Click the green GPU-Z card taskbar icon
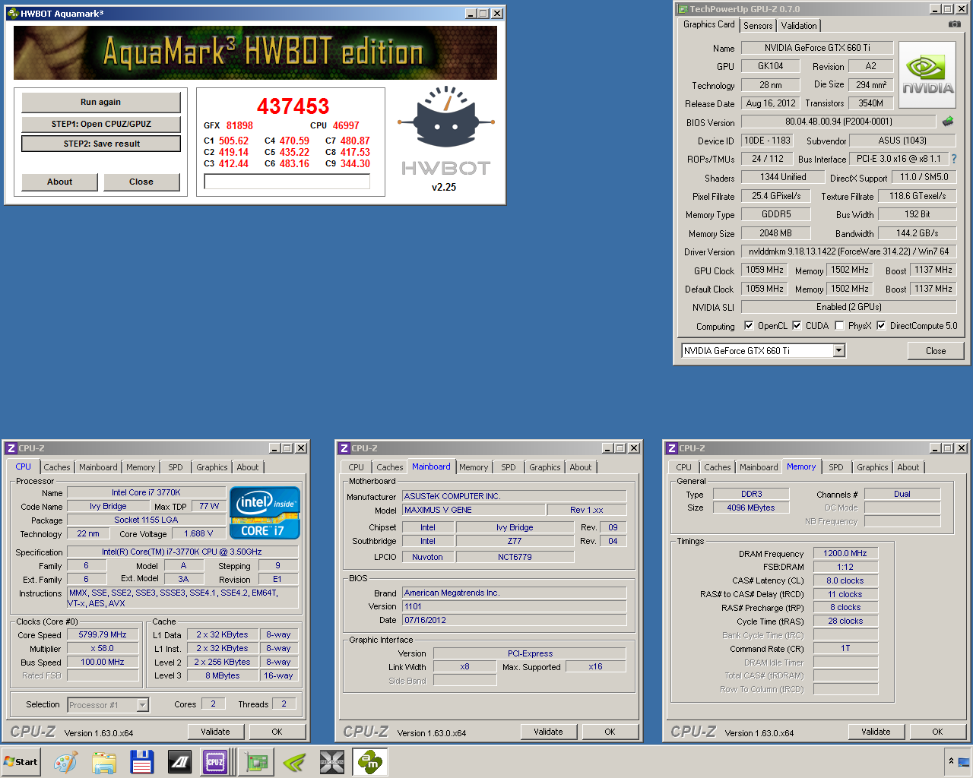Screen dimensions: 973x778 pyautogui.click(x=257, y=762)
